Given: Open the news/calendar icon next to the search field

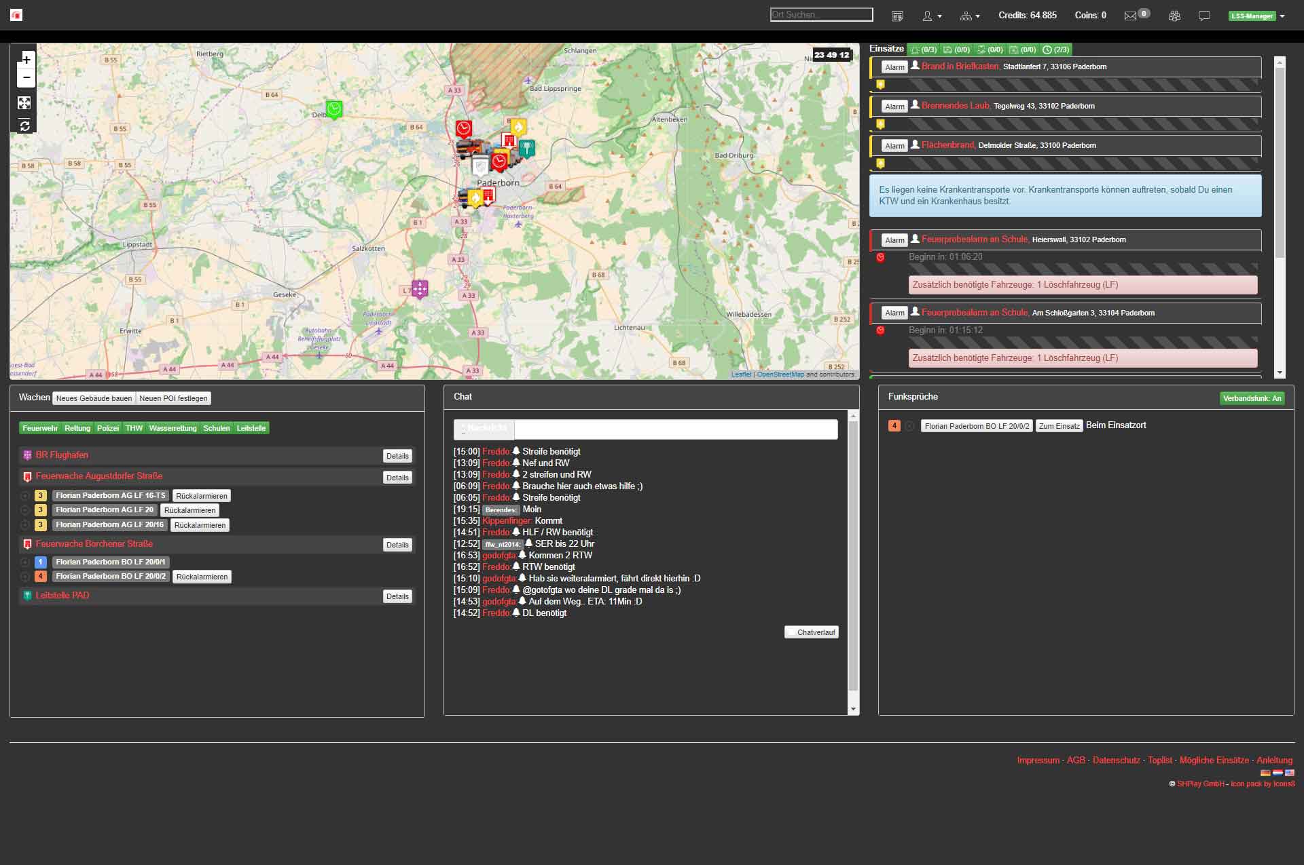Looking at the screenshot, I should tap(897, 16).
